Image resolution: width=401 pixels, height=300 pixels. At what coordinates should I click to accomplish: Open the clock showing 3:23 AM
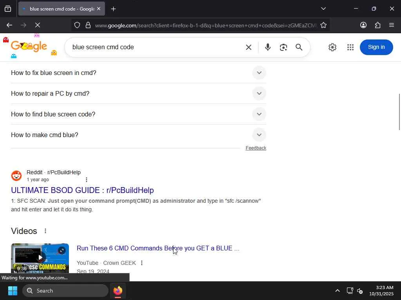381,291
